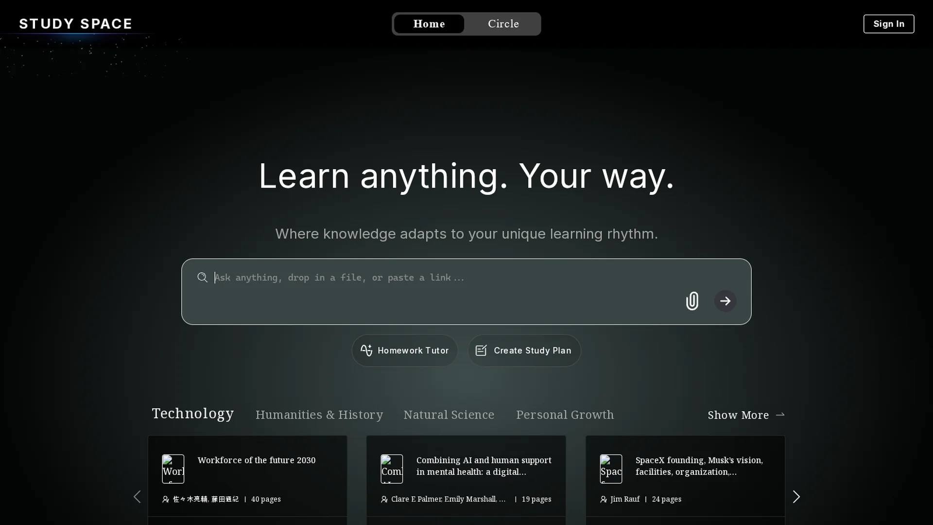The image size is (933, 525).
Task: Open 'Combining AI and human support' title
Action: click(484, 466)
